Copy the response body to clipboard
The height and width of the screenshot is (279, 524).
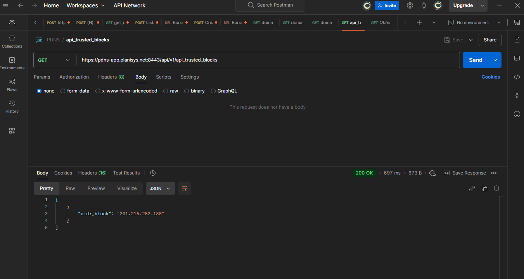point(484,188)
